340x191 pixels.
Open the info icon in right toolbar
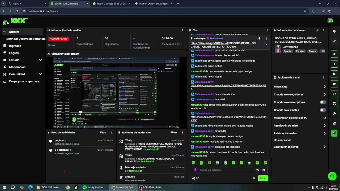click(x=334, y=31)
